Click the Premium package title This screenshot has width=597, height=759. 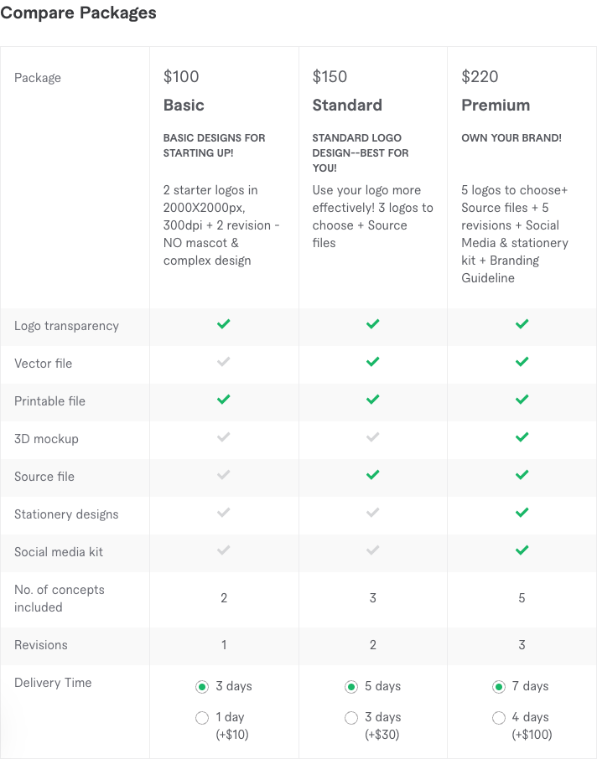click(496, 106)
